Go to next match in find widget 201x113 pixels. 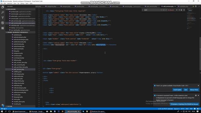coord(179,10)
